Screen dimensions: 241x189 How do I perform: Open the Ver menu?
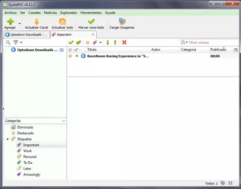click(x=23, y=13)
